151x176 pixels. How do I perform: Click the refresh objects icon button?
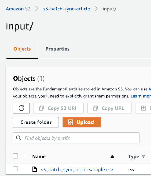coord(21,108)
